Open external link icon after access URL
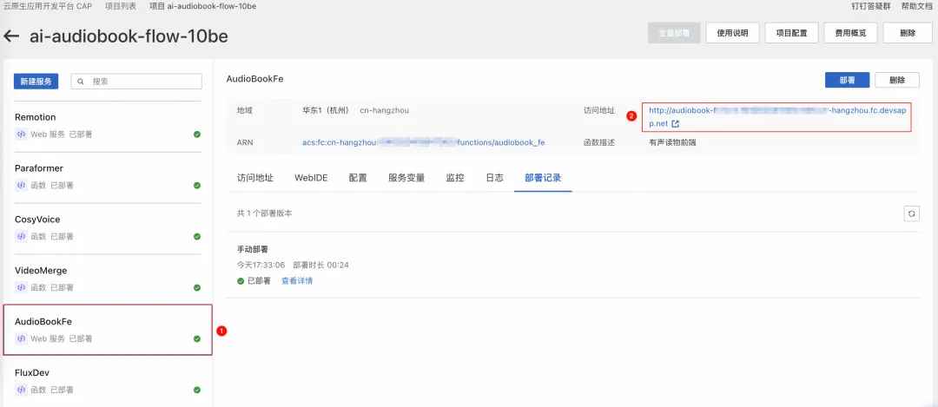 tap(676, 124)
